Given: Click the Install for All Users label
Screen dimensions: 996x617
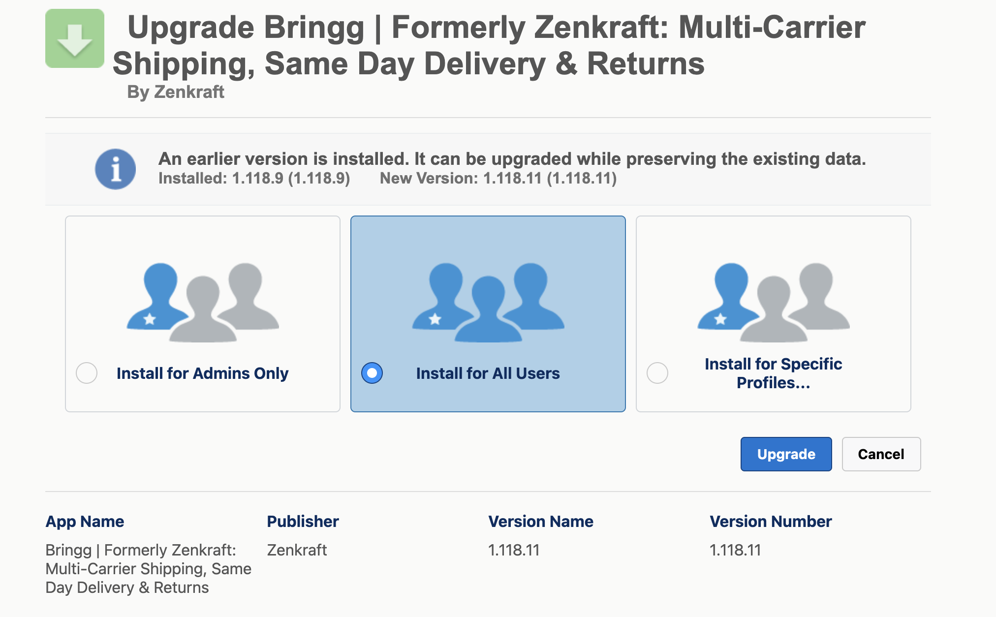Looking at the screenshot, I should pyautogui.click(x=488, y=373).
